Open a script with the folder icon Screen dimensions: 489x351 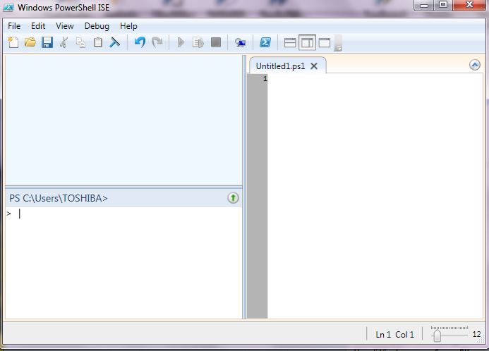click(x=30, y=42)
